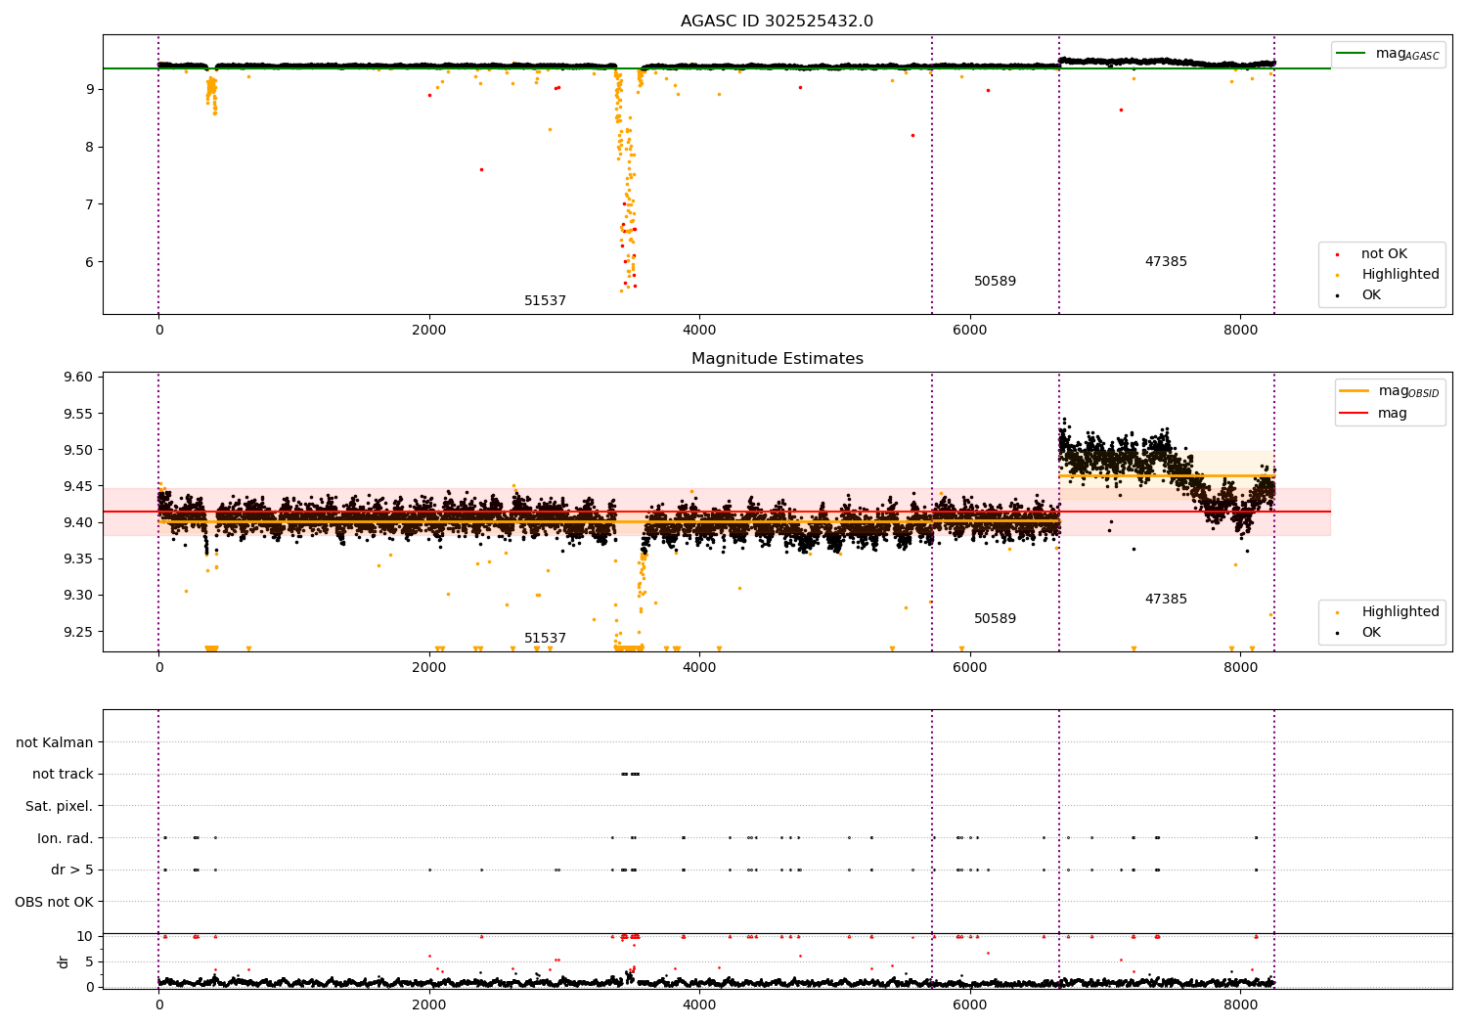1467x1027 pixels.
Task: Click the 'not track' y-axis label
Action: (63, 775)
